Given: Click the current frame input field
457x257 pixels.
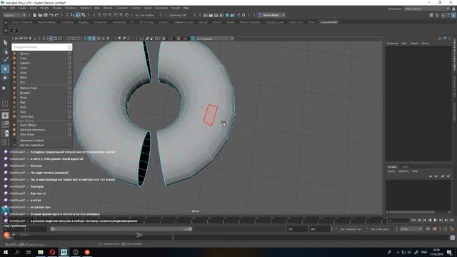Looking at the screenshot, I should 398,221.
